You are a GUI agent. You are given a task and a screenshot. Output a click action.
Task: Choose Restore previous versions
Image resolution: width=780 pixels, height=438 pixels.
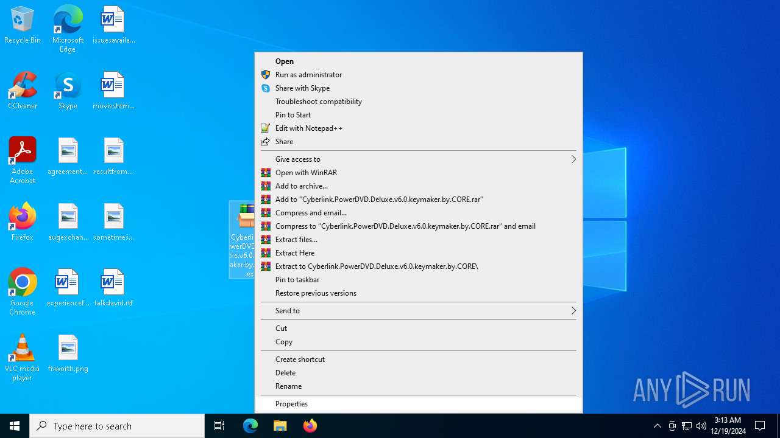click(x=419, y=293)
